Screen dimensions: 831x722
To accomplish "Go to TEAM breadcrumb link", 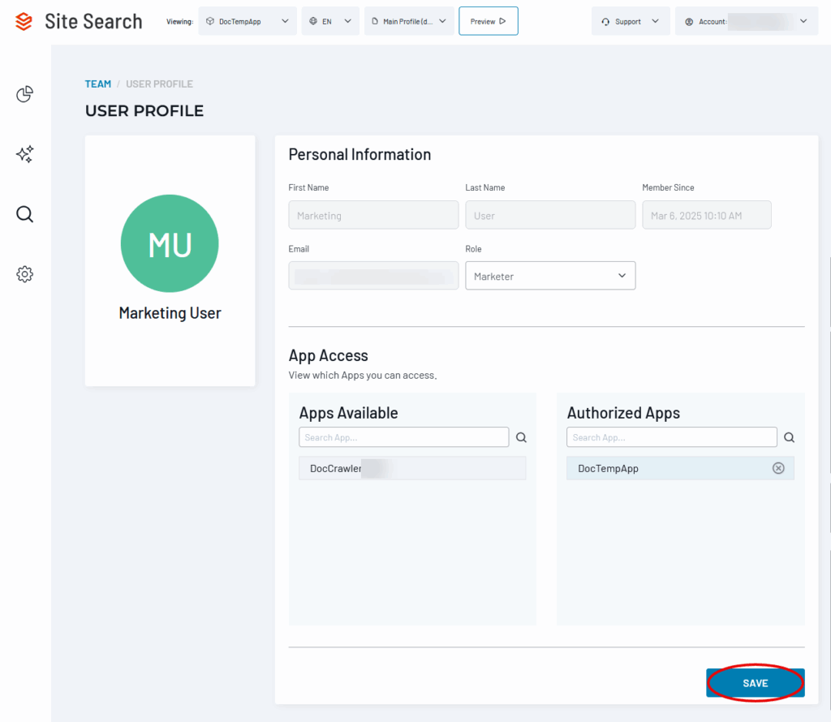I will click(98, 84).
